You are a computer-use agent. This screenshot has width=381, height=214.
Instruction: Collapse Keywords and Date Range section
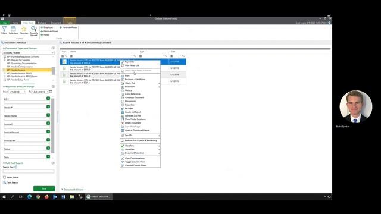click(x=4, y=87)
